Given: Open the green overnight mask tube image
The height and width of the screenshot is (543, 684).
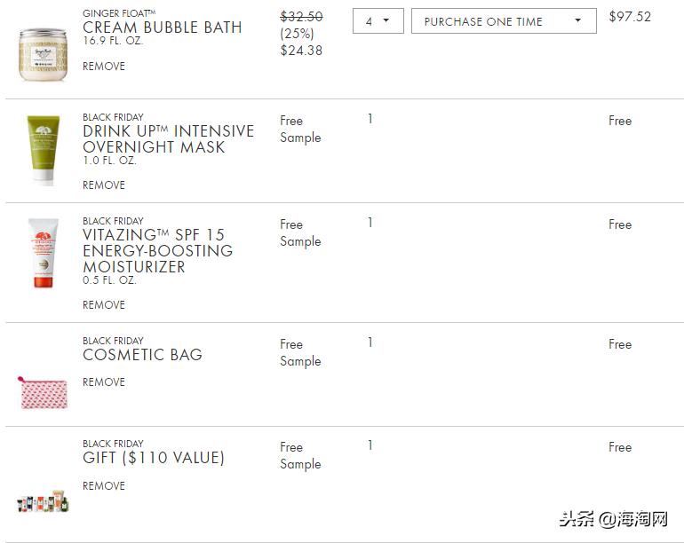Looking at the screenshot, I should click(44, 149).
